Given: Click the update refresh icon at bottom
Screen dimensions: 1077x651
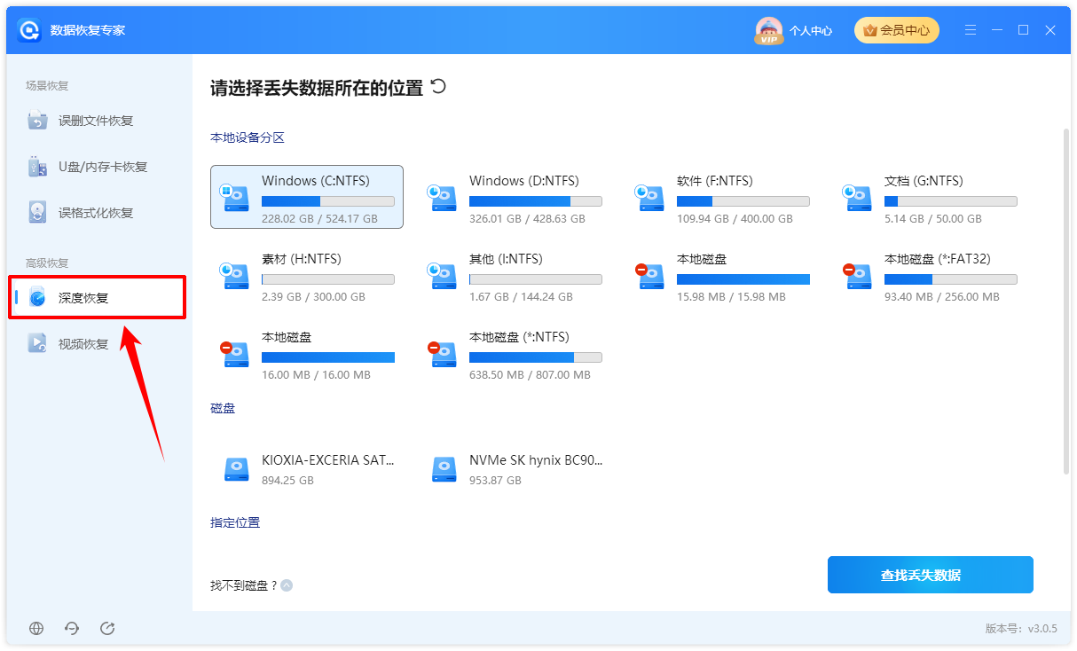Looking at the screenshot, I should pyautogui.click(x=73, y=628).
